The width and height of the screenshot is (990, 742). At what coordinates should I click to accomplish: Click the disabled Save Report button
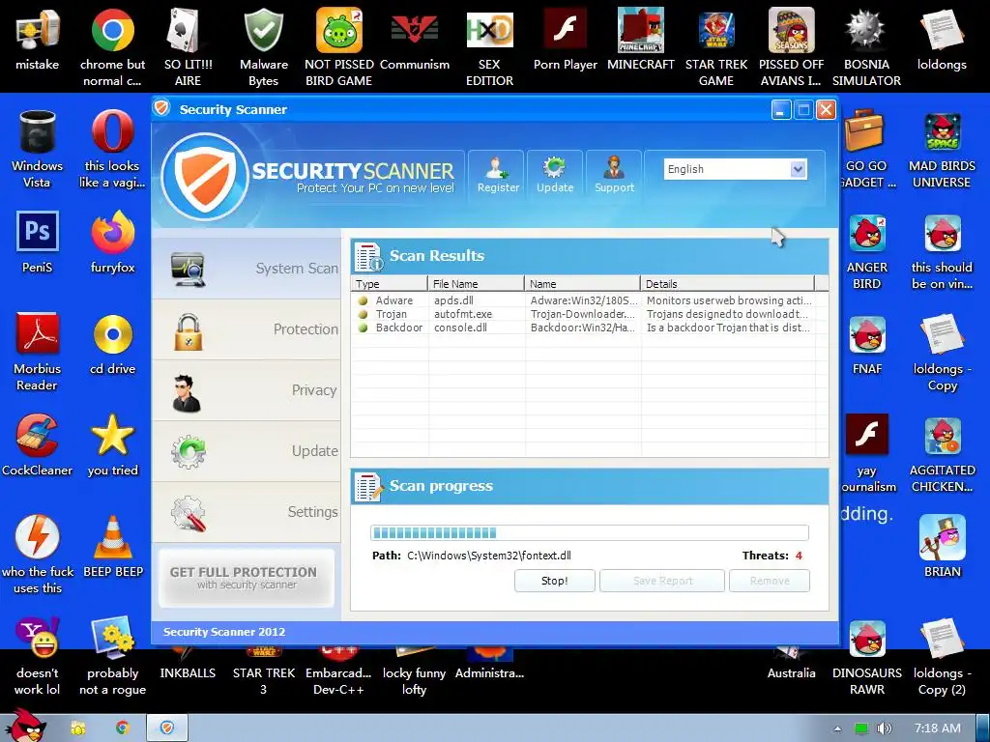[662, 581]
